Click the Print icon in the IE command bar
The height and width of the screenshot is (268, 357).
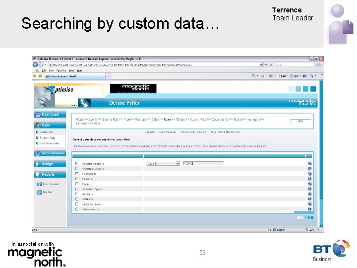tap(271, 76)
